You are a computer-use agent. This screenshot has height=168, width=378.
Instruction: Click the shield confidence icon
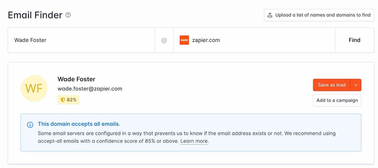pyautogui.click(x=63, y=100)
